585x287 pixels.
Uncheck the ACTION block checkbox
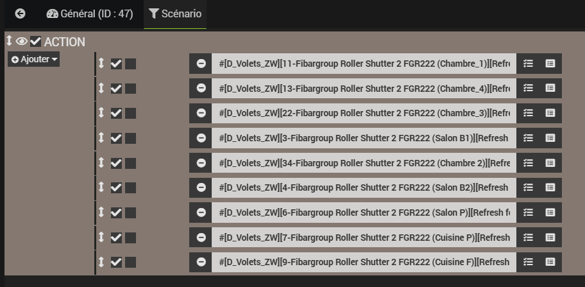[35, 42]
